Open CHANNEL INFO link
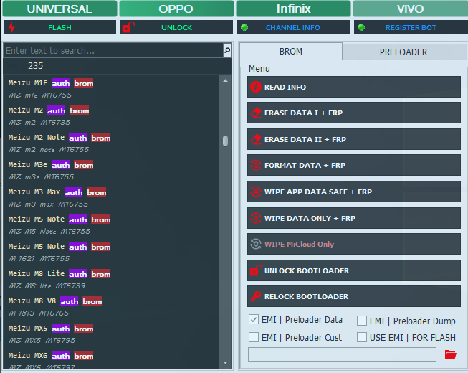The width and height of the screenshot is (468, 373). point(293,27)
